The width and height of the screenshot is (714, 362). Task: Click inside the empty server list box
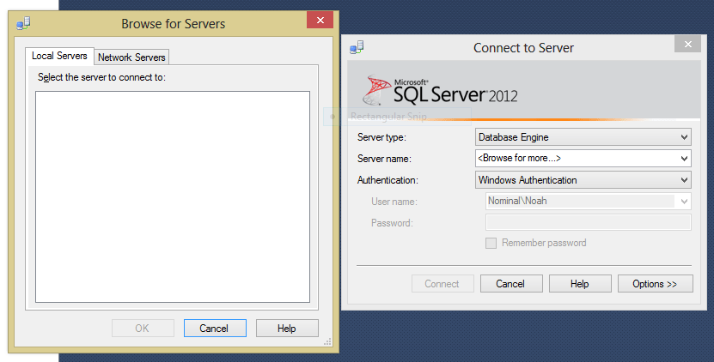(173, 196)
